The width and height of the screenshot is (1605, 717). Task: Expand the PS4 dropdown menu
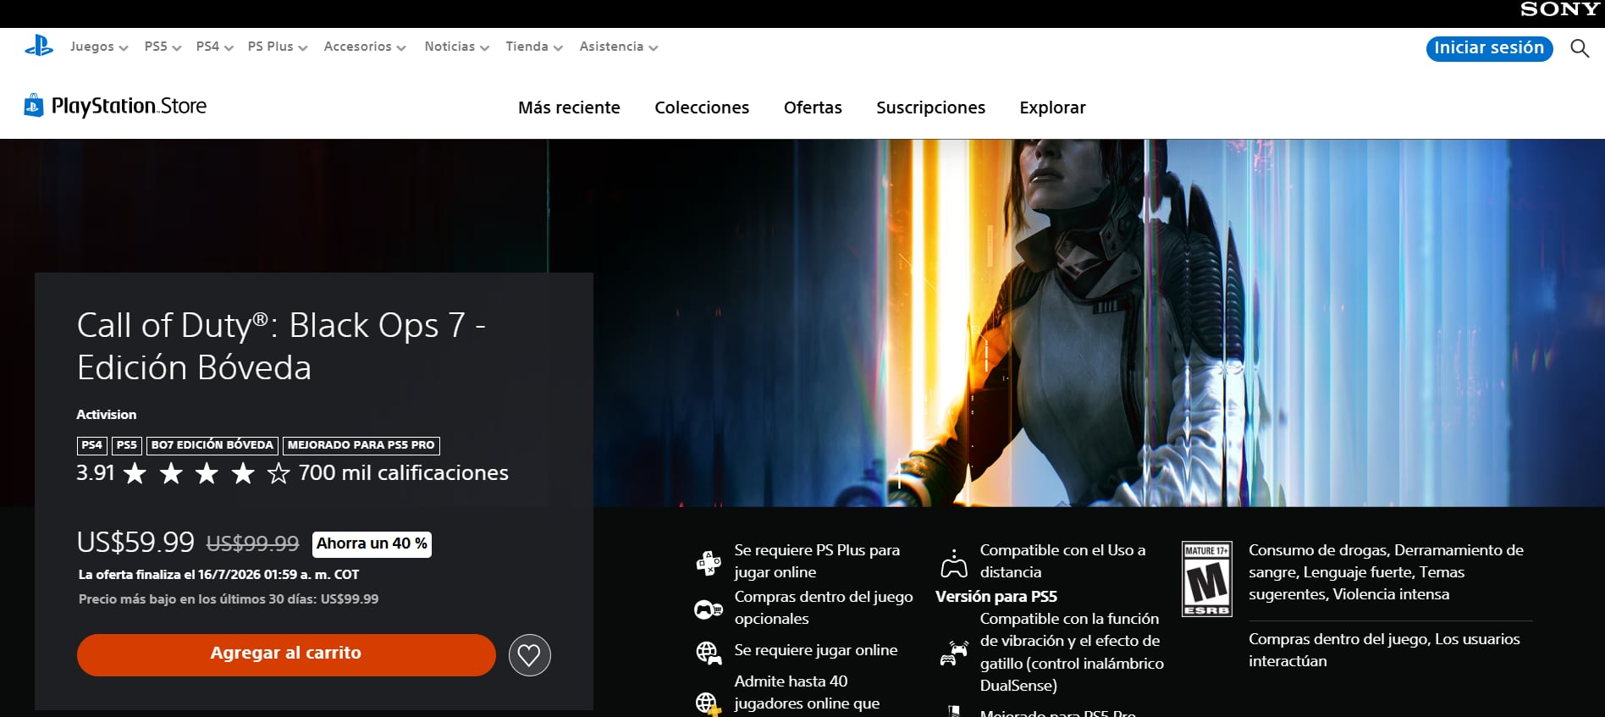point(214,47)
